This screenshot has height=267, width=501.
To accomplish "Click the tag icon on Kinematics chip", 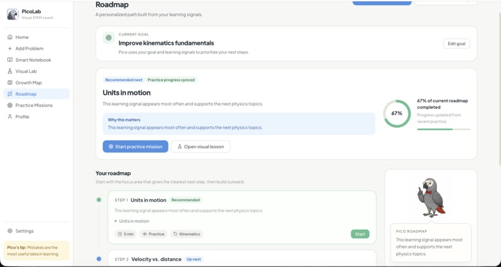I will 175,234.
